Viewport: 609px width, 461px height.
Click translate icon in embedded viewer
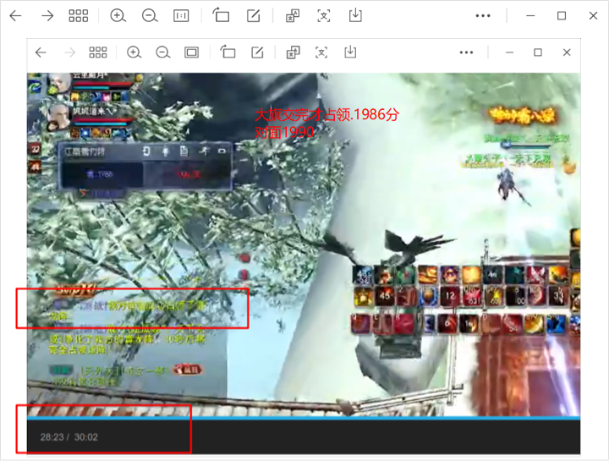click(293, 52)
